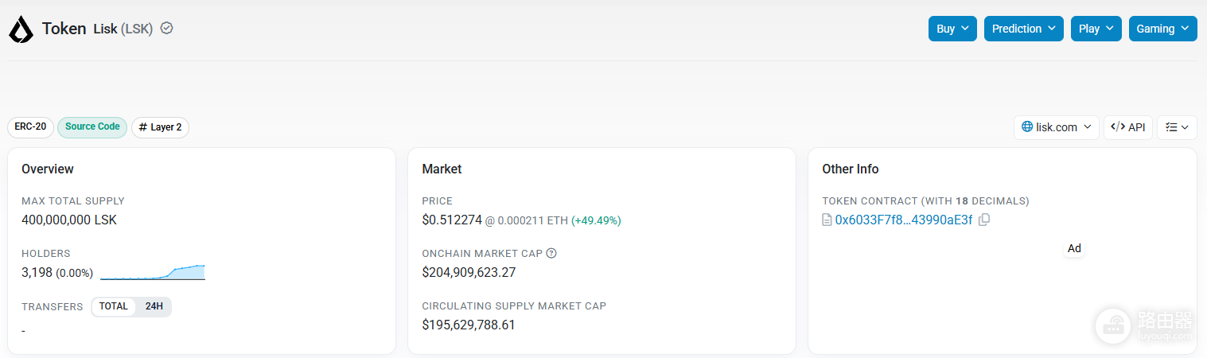Expand the Play dropdown
This screenshot has height=358, width=1207.
(x=1096, y=29)
